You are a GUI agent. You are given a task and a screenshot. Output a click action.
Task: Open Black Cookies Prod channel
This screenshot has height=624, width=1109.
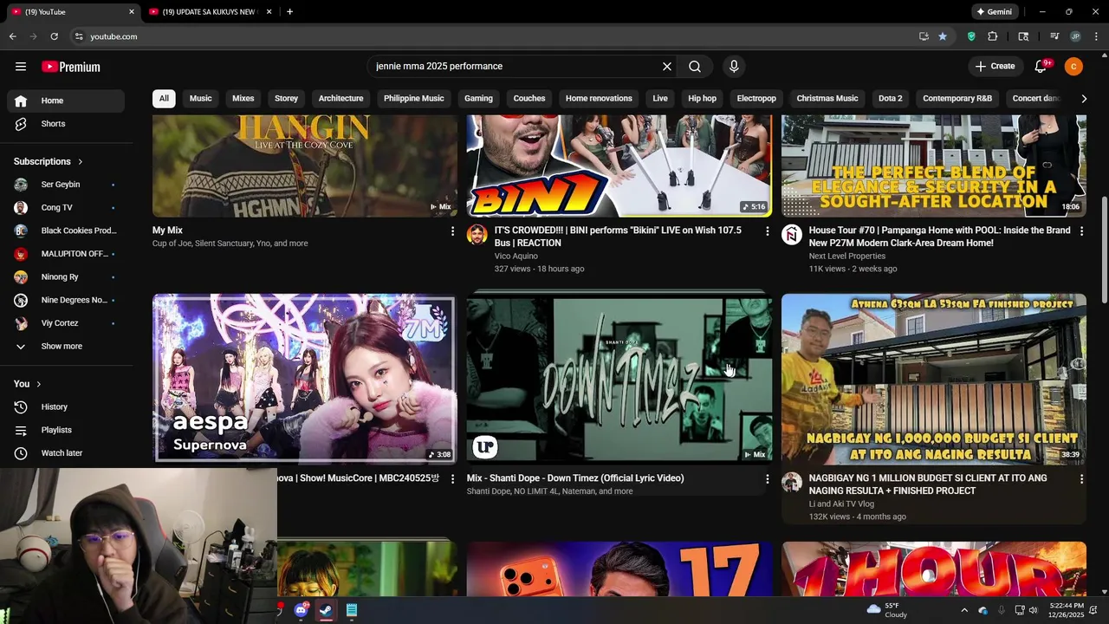coord(66,231)
